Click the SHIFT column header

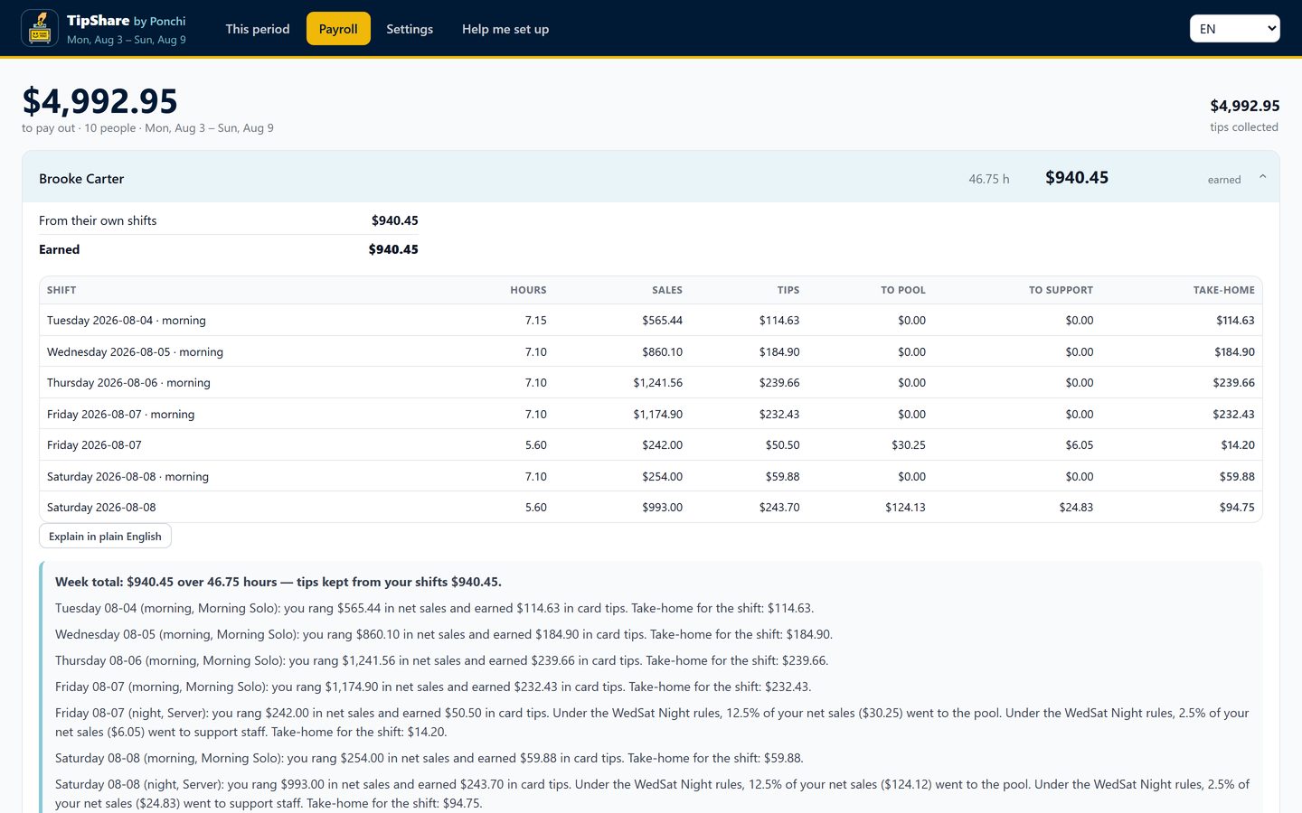(x=61, y=290)
